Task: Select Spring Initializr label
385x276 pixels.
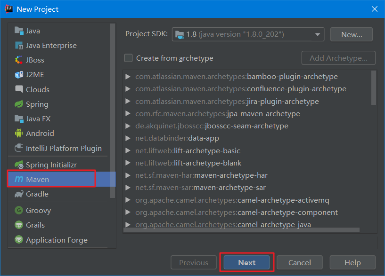Action: 51,165
